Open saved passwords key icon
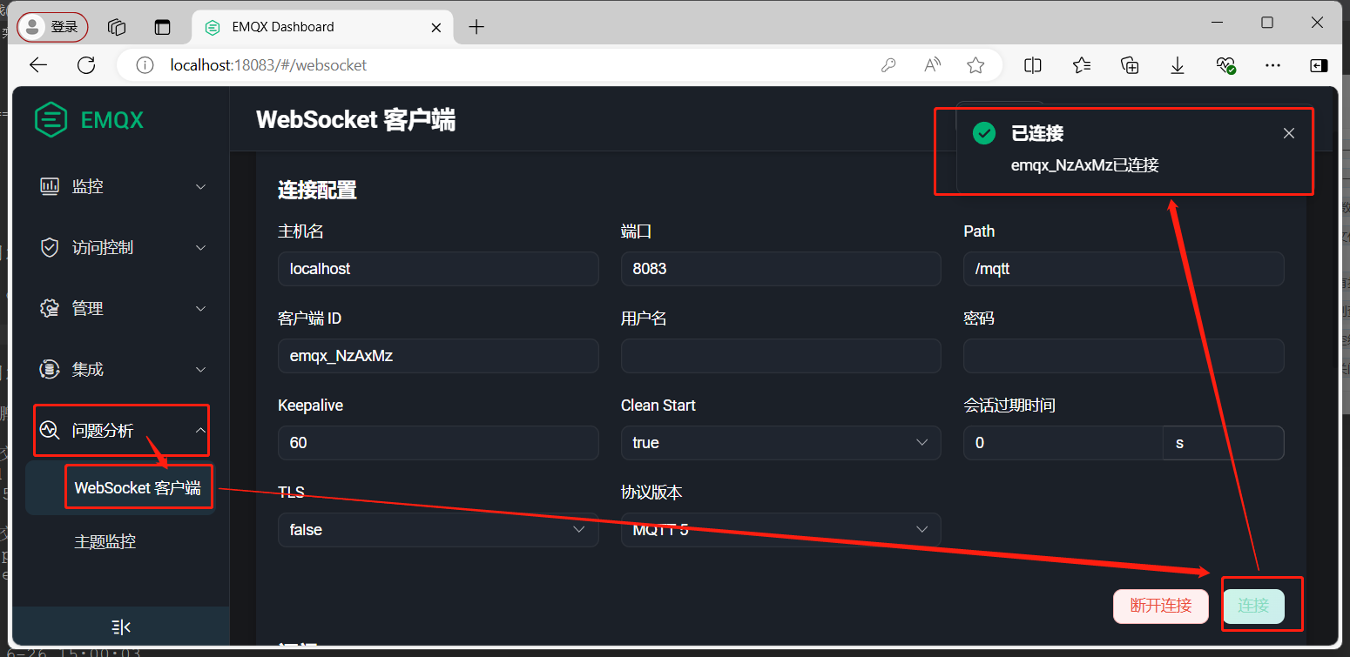Image resolution: width=1350 pixels, height=657 pixels. coord(888,65)
